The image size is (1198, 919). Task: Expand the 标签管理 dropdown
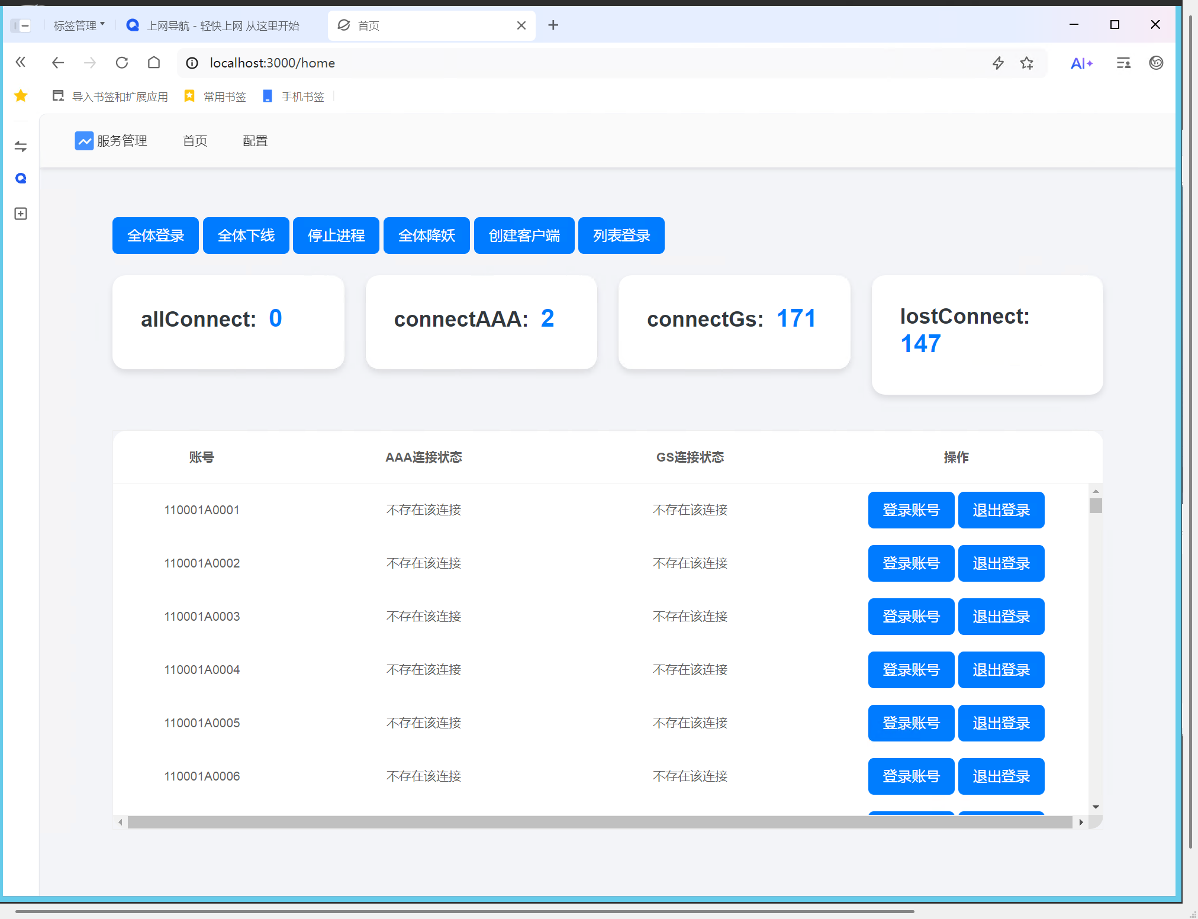[79, 25]
